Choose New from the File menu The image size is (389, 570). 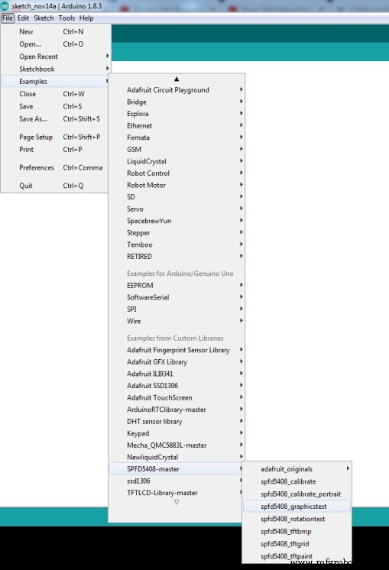56,31
